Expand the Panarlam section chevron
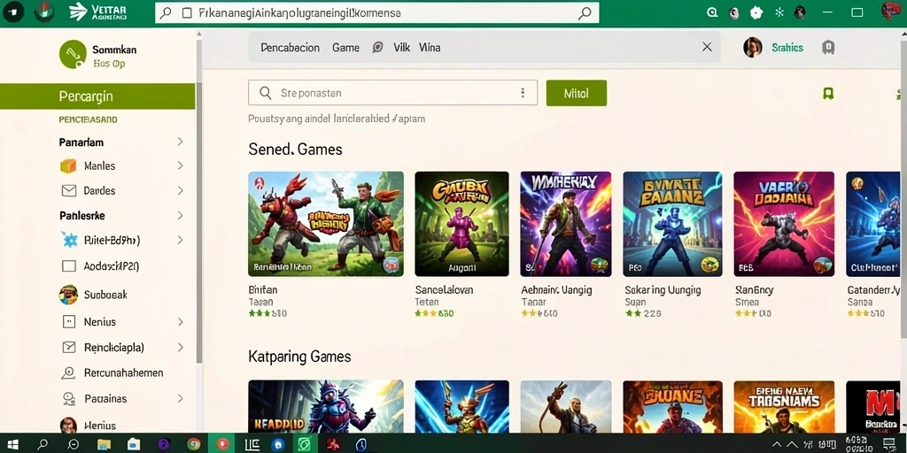Image resolution: width=907 pixels, height=453 pixels. pyautogui.click(x=180, y=142)
